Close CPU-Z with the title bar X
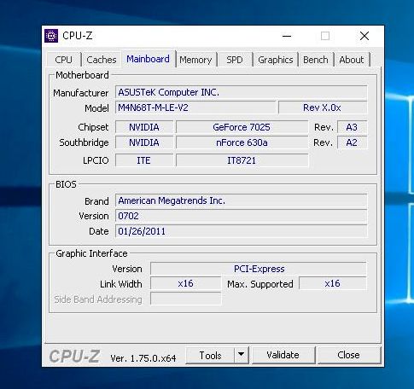 364,36
